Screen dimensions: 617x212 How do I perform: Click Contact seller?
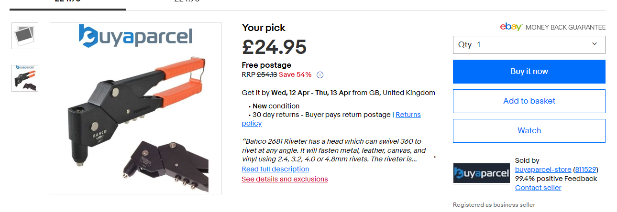coord(538,188)
